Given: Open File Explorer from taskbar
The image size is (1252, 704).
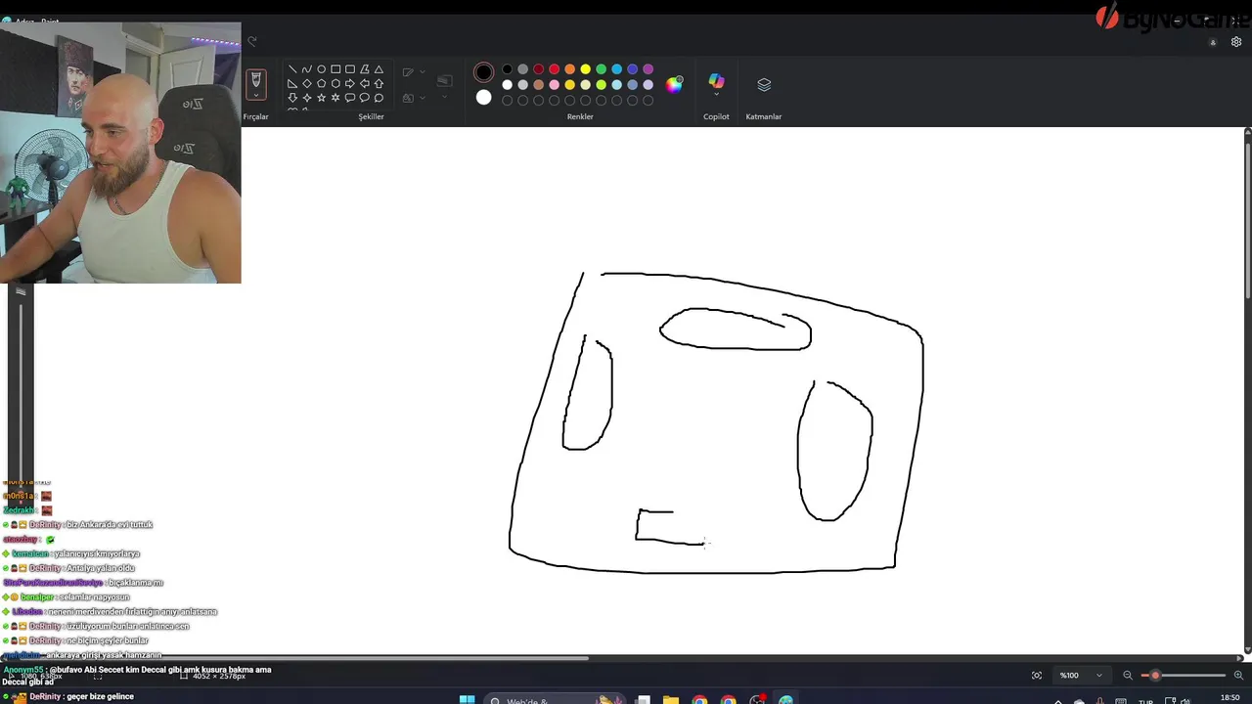Looking at the screenshot, I should coord(671,700).
